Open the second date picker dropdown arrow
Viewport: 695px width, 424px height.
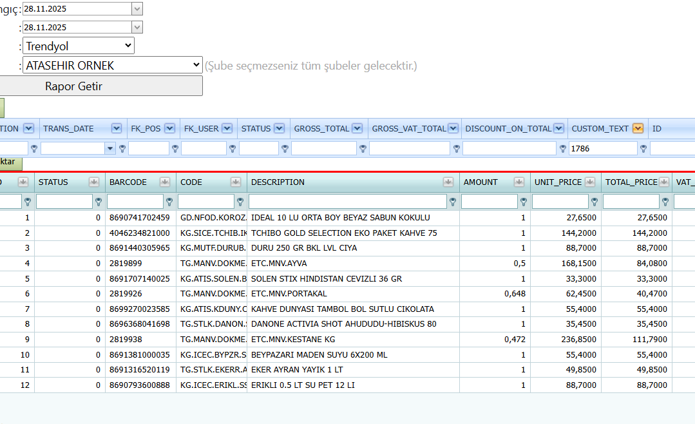point(137,28)
